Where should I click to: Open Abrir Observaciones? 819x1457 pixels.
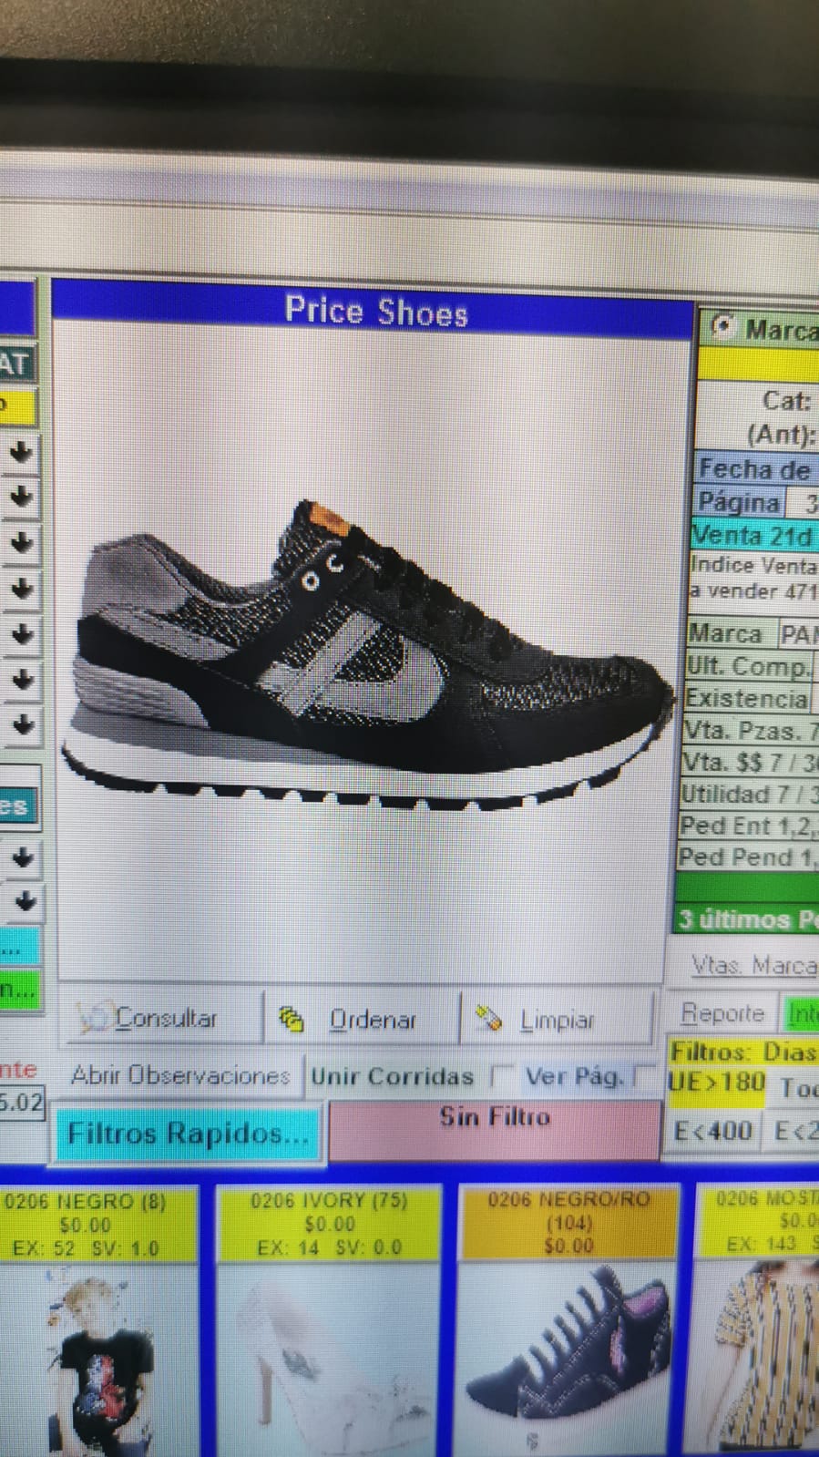pyautogui.click(x=179, y=1076)
